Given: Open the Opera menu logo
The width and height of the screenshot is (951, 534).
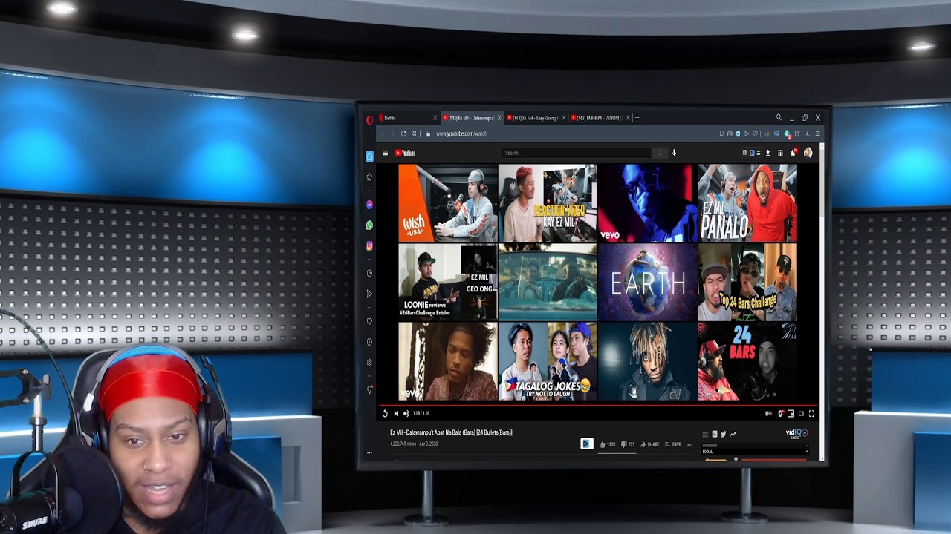Looking at the screenshot, I should [370, 119].
